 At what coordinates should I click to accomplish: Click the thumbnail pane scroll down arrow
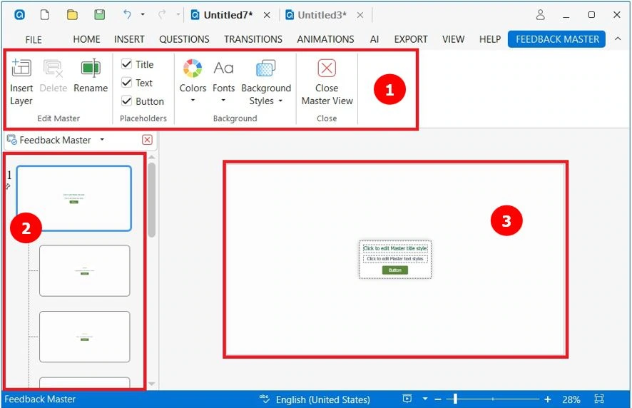click(151, 384)
